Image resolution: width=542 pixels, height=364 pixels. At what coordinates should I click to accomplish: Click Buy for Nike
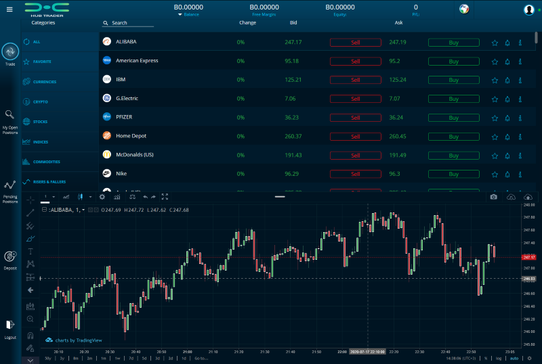click(453, 174)
